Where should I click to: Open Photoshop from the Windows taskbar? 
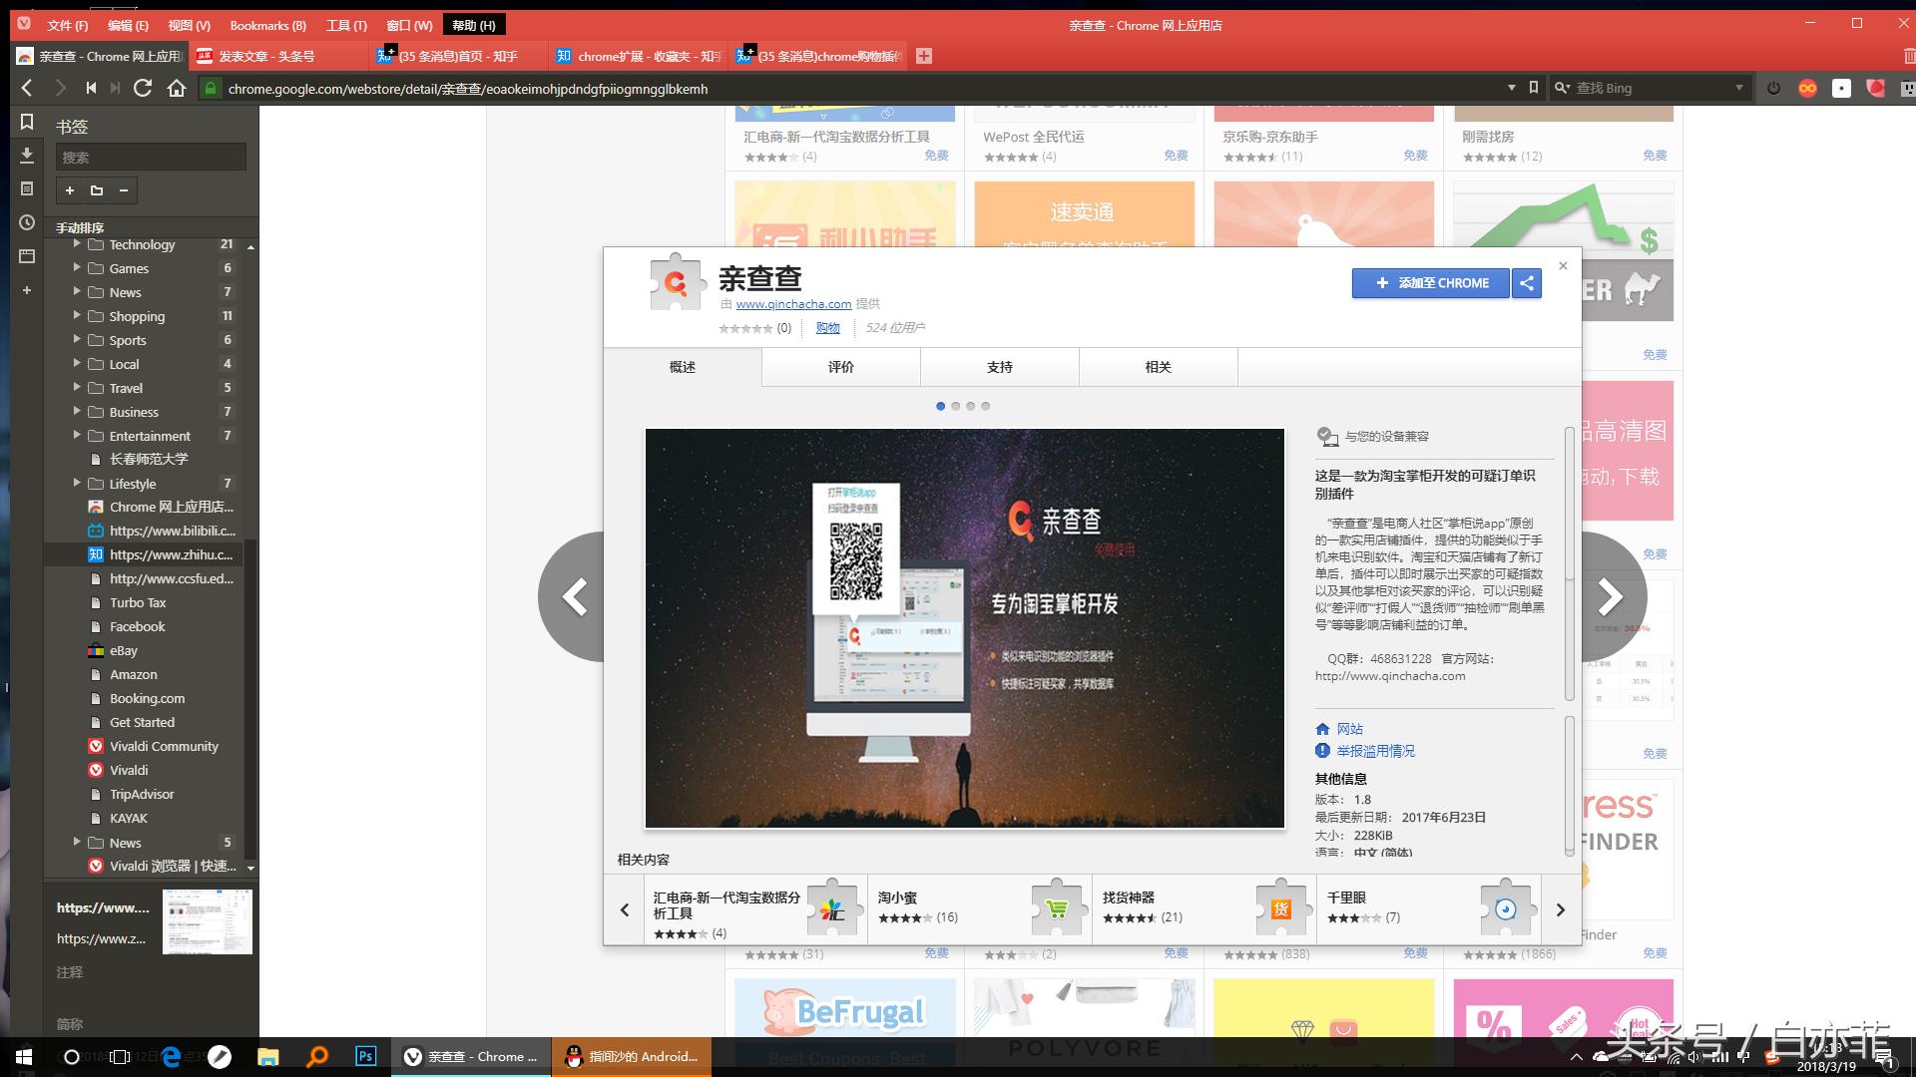tap(365, 1056)
